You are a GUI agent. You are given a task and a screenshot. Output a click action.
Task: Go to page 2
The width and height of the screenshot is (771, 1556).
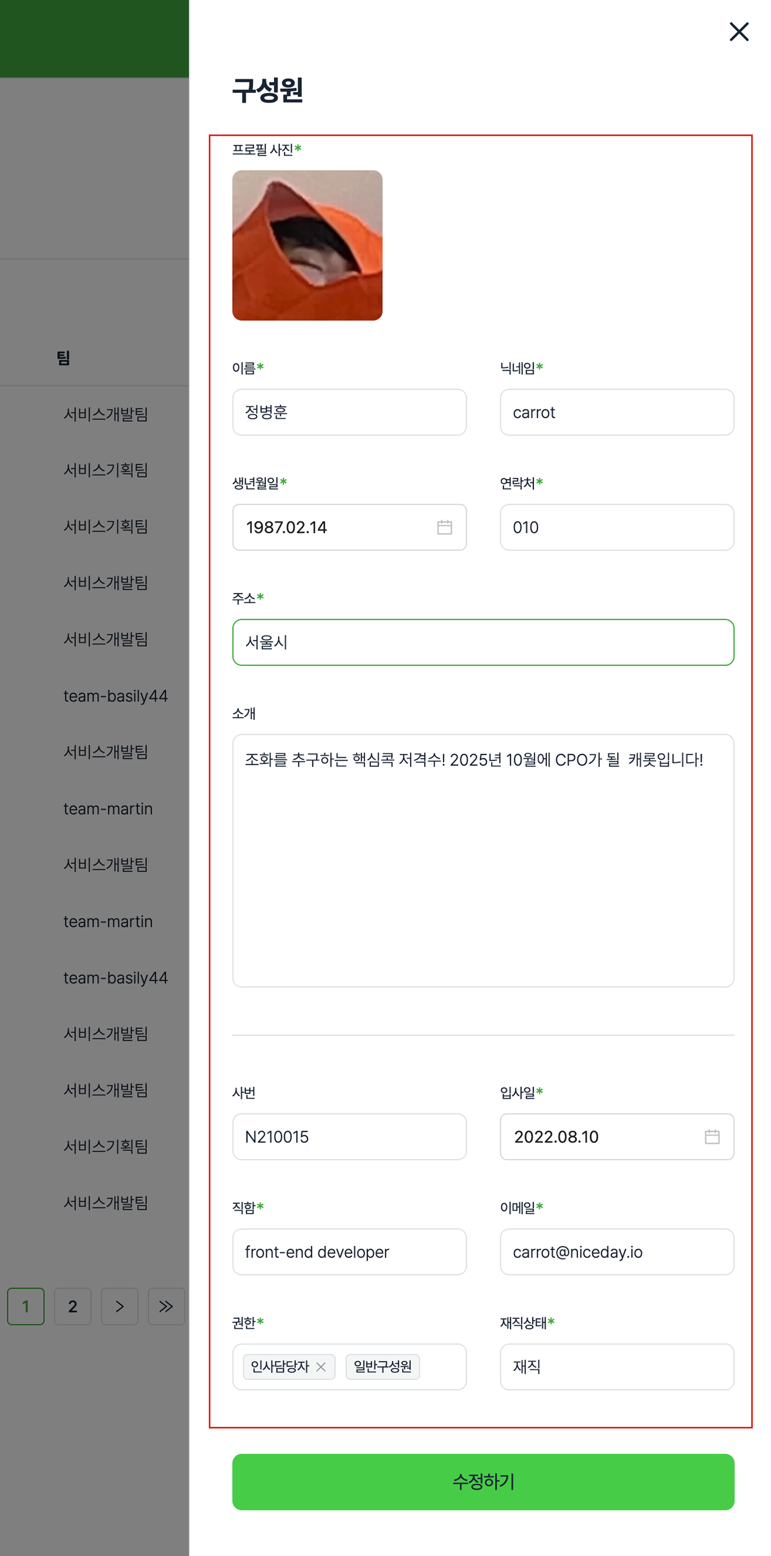[73, 1307]
